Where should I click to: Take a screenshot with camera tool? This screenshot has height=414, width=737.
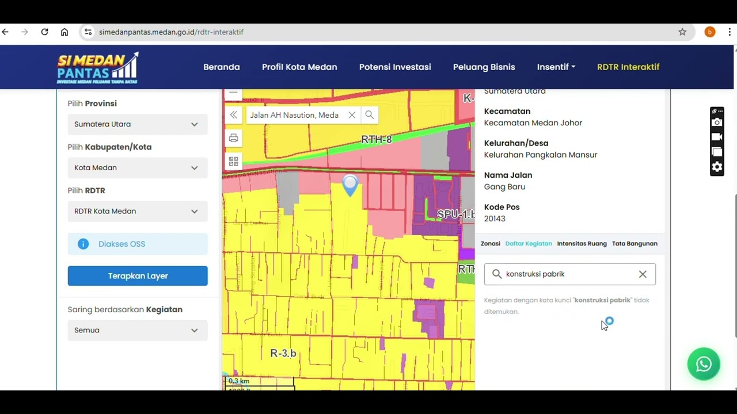717,122
